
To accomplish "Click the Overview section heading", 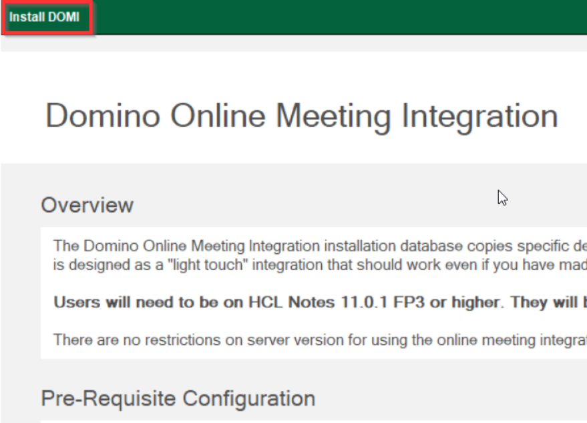I will click(87, 205).
